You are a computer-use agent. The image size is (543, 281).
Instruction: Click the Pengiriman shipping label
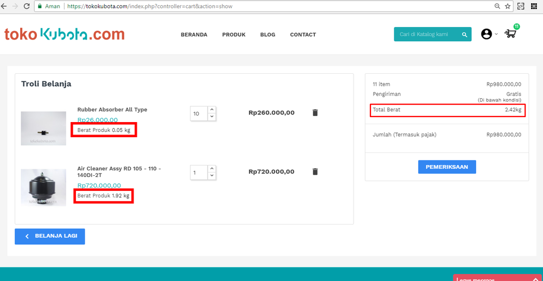click(x=387, y=94)
